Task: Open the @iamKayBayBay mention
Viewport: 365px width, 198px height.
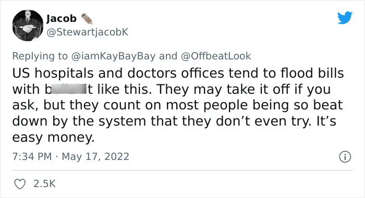Action: coord(113,56)
